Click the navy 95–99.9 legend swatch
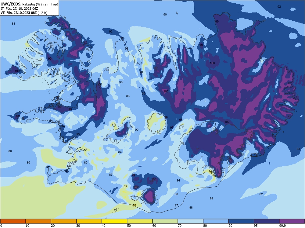This screenshot has height=228, width=305. (267, 221)
